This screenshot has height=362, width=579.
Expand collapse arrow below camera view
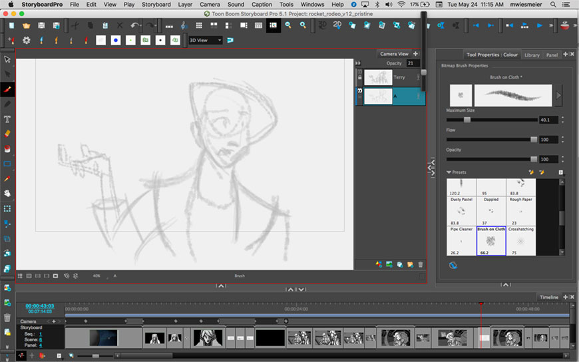point(221,285)
